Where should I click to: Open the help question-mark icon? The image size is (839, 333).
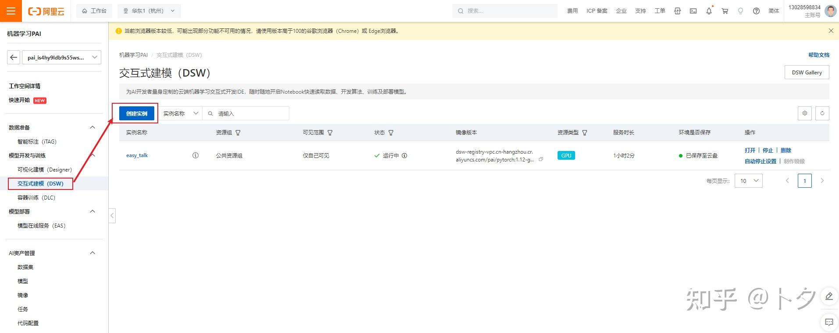pyautogui.click(x=756, y=11)
